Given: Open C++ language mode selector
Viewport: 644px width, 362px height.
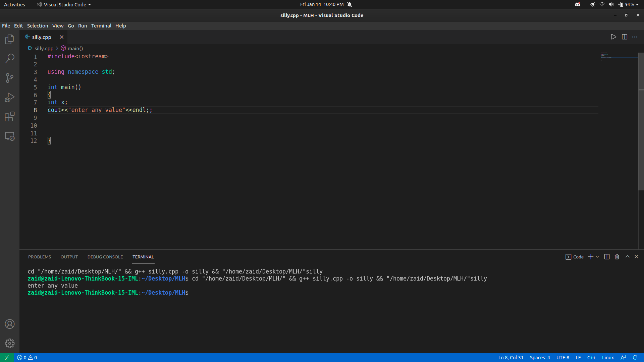Looking at the screenshot, I should click(x=591, y=358).
